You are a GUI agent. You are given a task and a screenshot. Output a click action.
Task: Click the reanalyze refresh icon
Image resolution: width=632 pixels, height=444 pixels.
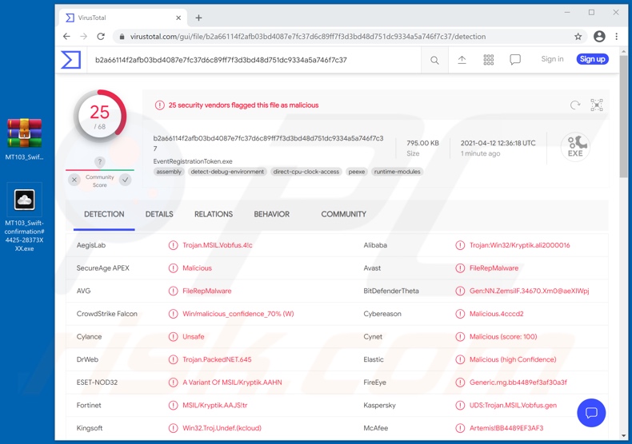tap(575, 105)
